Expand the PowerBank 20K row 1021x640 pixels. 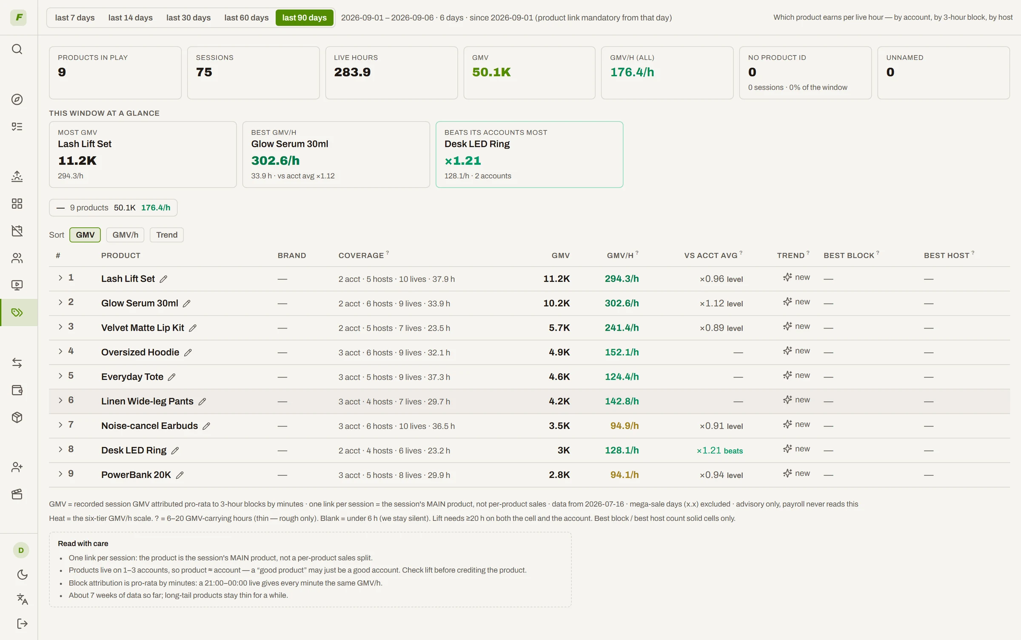point(60,474)
